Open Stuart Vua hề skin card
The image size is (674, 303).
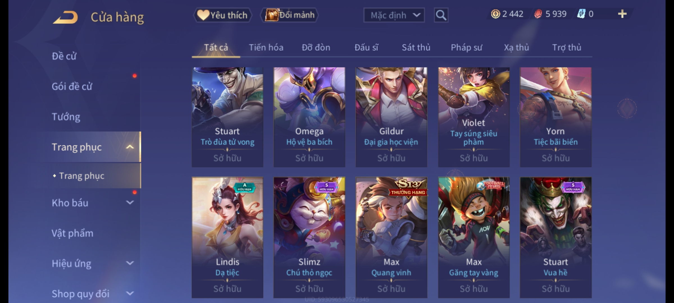(555, 237)
